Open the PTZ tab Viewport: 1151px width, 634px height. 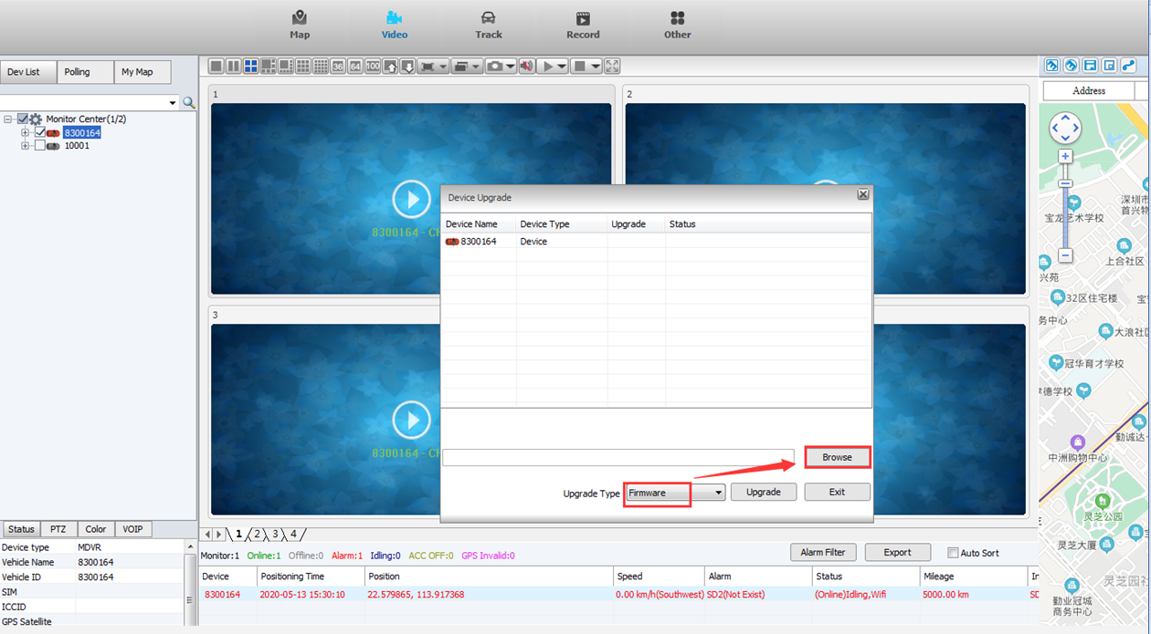tap(58, 529)
